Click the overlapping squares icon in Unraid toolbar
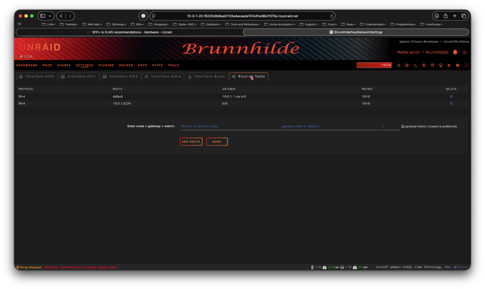 point(424,66)
